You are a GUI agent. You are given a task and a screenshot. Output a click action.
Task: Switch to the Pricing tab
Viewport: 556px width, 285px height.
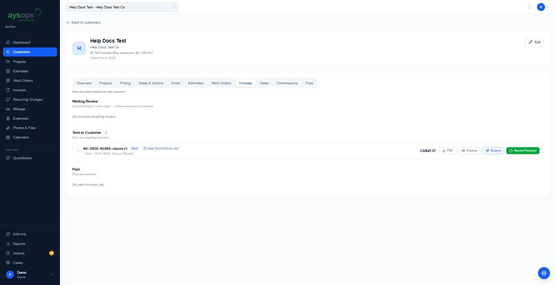[x=125, y=83]
